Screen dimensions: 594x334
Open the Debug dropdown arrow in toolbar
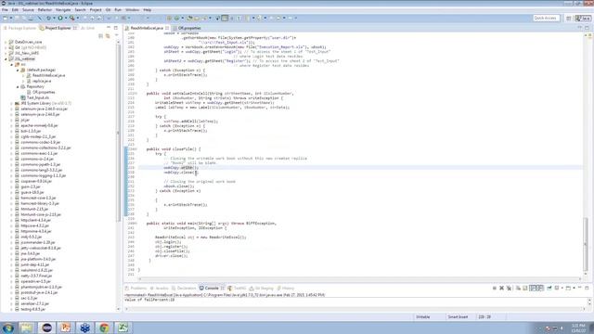54,19
